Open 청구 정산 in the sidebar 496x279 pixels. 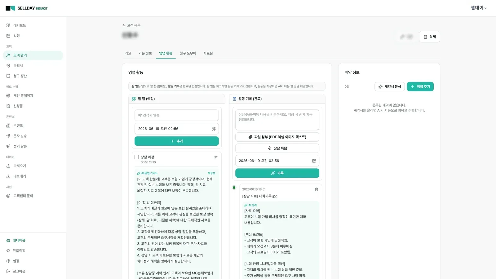[x=33, y=76]
